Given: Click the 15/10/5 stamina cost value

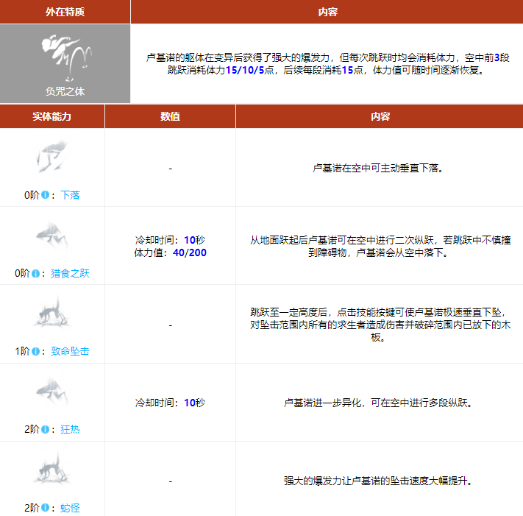Looking at the screenshot, I should [x=245, y=70].
